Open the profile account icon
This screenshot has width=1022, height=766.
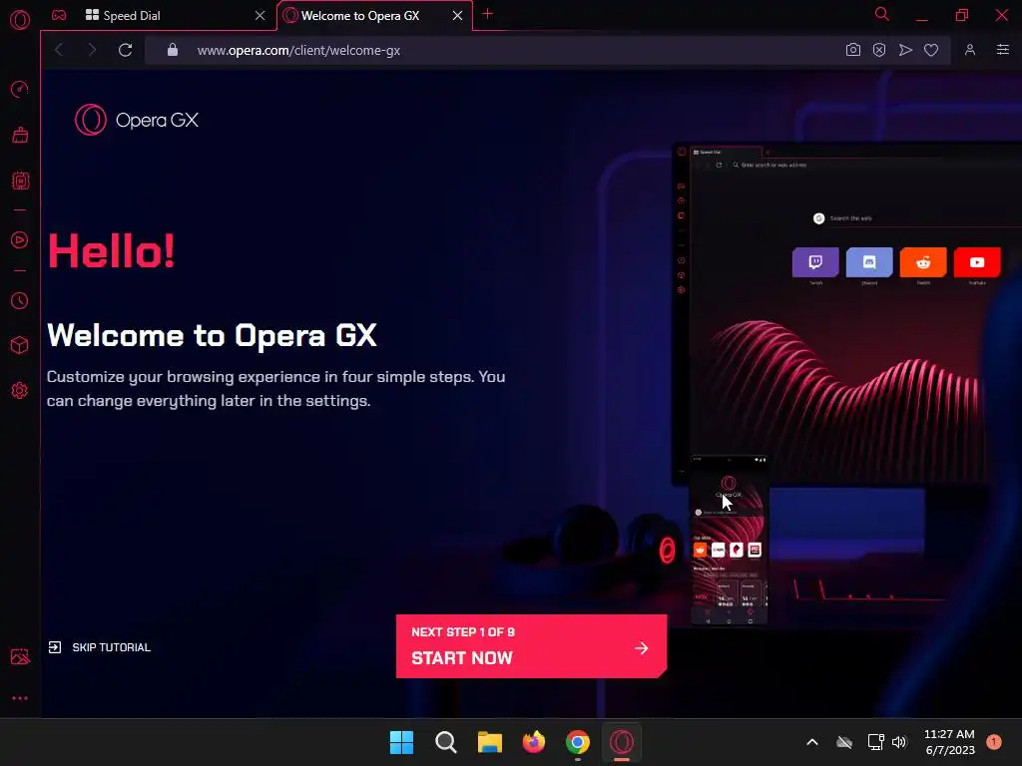[x=970, y=50]
